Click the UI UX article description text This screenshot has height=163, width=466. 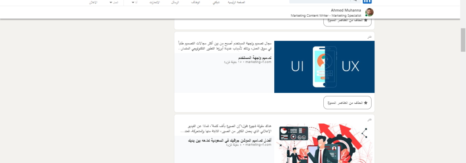[x=225, y=46]
